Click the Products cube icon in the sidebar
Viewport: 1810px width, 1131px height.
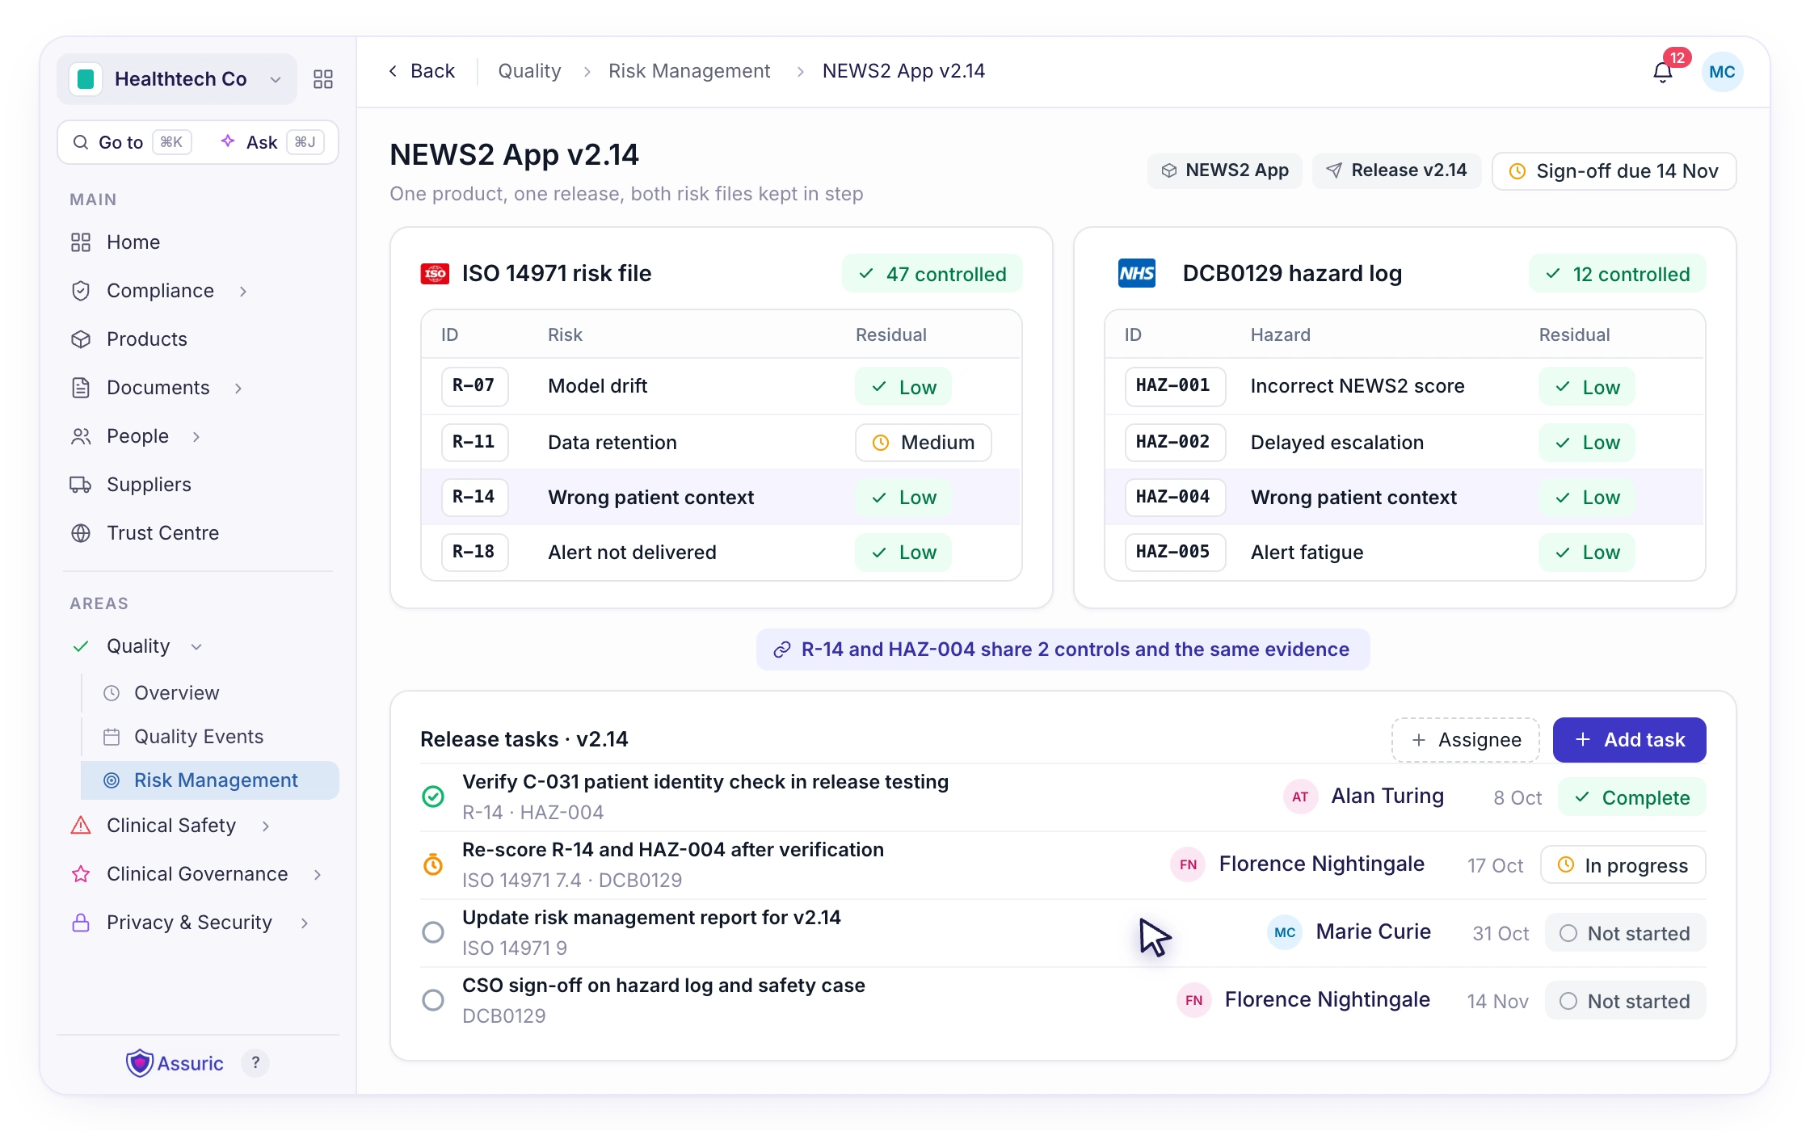pos(81,339)
